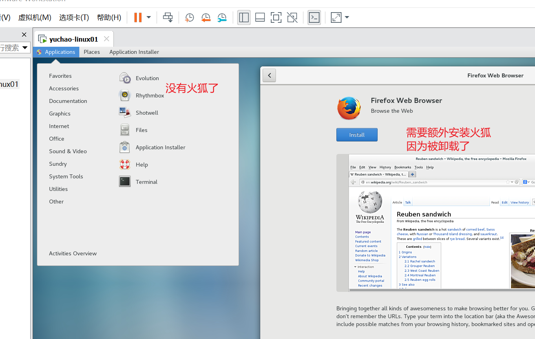
Task: Click the console view terminal icon
Action: (314, 17)
